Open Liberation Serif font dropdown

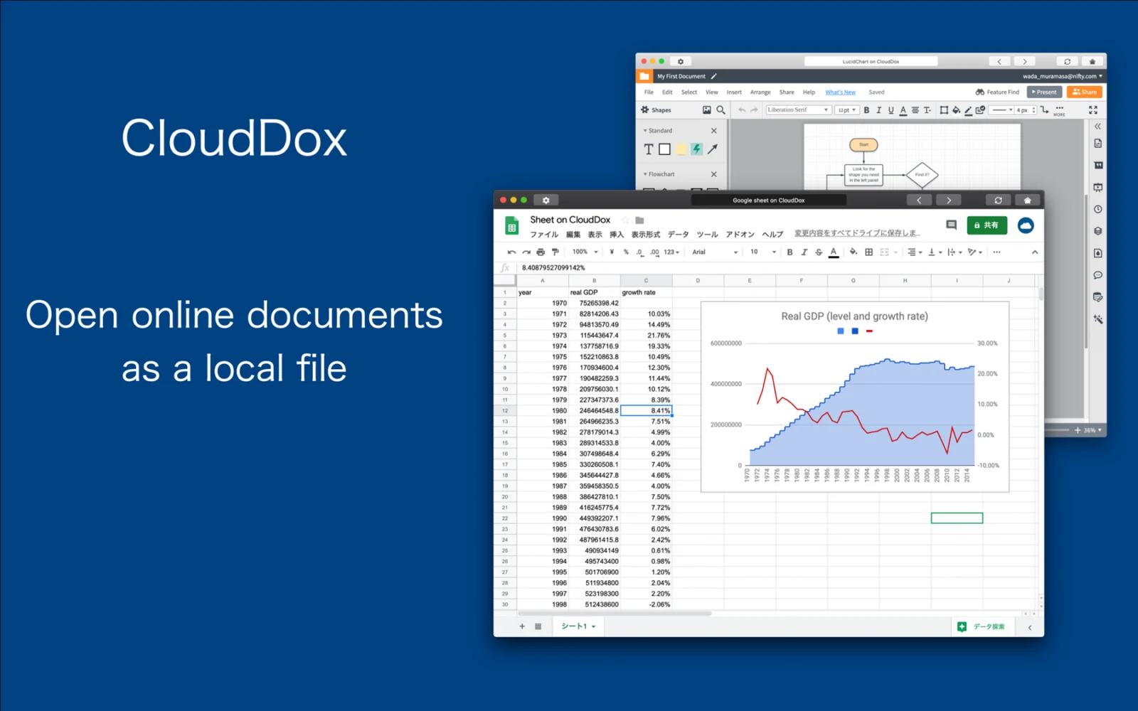[x=798, y=110]
